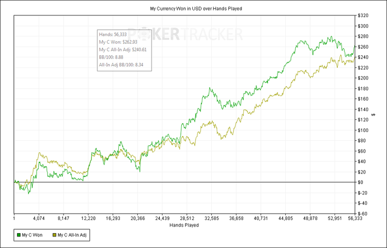Click the Hands: 56,333 tooltip line
Screen dimensions: 387x248
point(113,34)
